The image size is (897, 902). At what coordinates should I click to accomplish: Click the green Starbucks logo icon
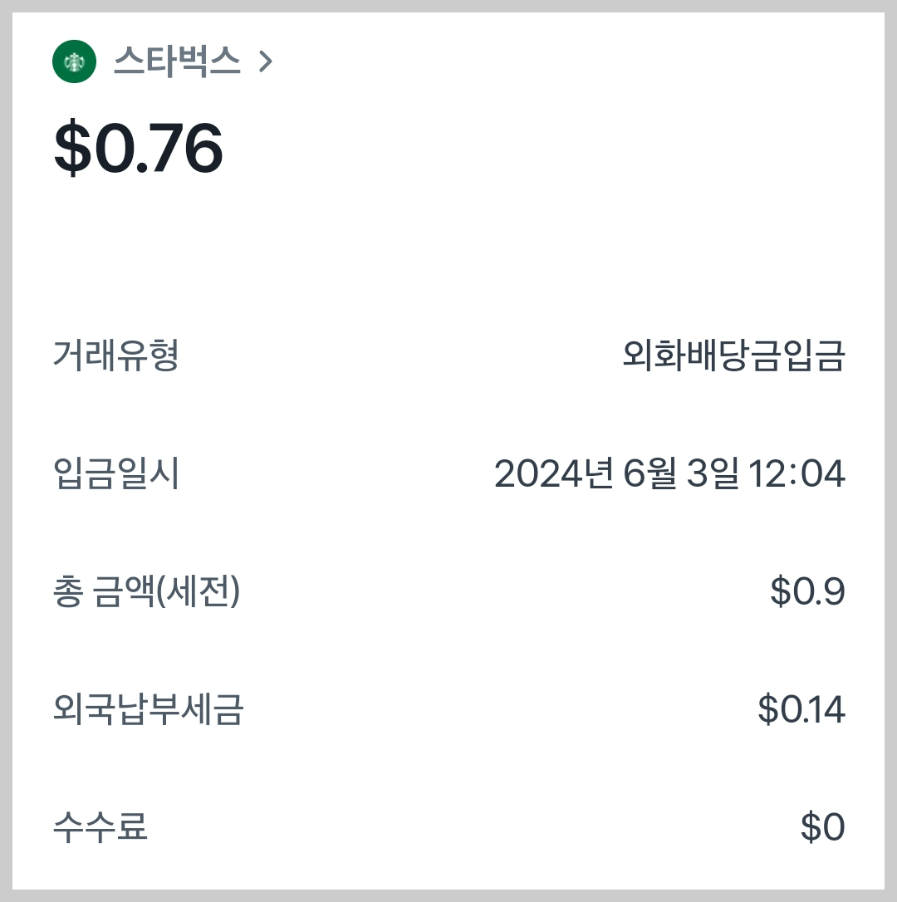pos(74,61)
